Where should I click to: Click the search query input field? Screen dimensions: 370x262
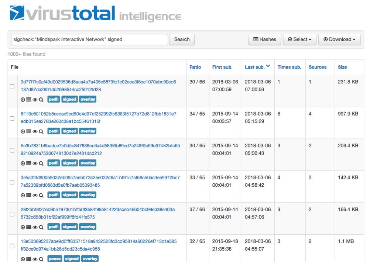[89, 39]
